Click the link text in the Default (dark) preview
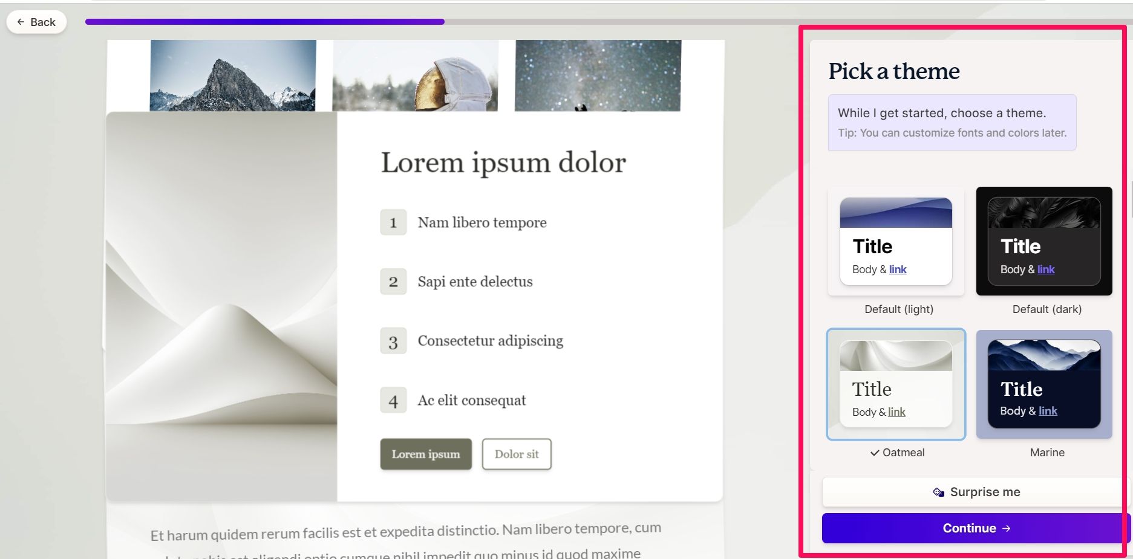1133x559 pixels. (x=1046, y=270)
